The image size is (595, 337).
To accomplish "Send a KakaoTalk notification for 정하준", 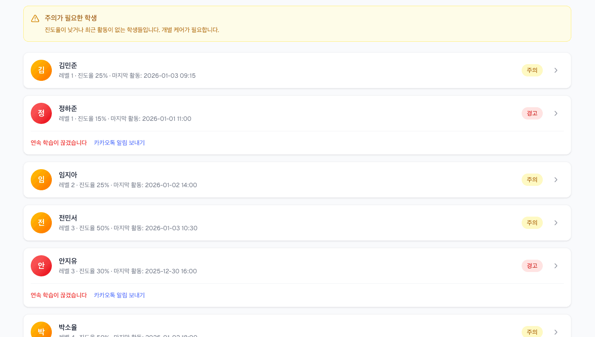I will pos(120,142).
